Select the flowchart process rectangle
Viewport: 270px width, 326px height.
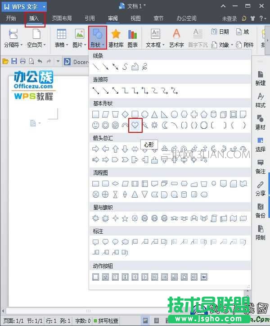95,184
